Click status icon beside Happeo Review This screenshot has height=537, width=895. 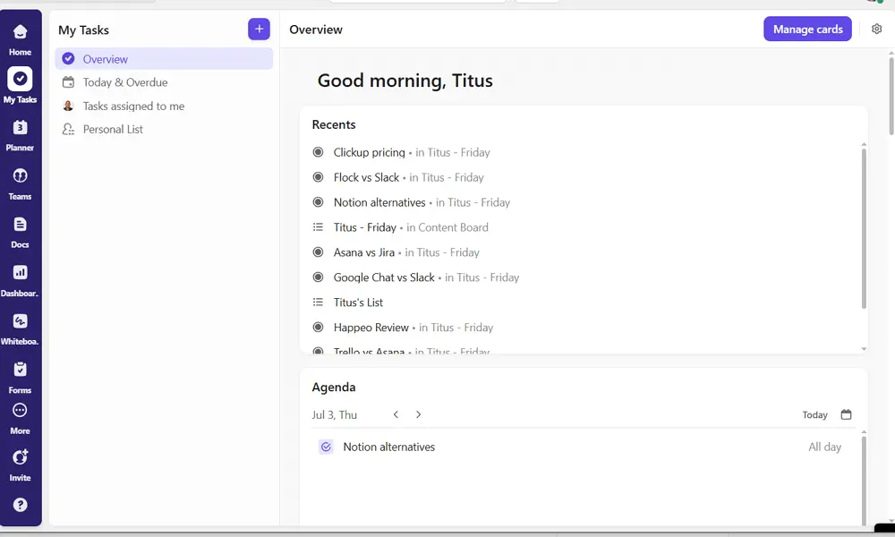(318, 328)
